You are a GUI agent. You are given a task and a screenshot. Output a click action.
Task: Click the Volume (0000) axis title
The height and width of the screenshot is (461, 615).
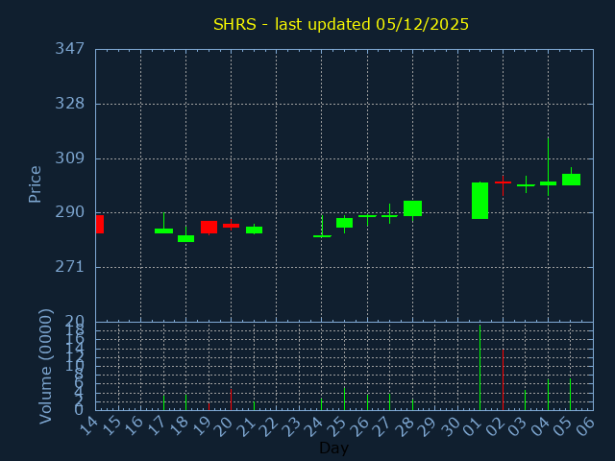pyautogui.click(x=45, y=366)
